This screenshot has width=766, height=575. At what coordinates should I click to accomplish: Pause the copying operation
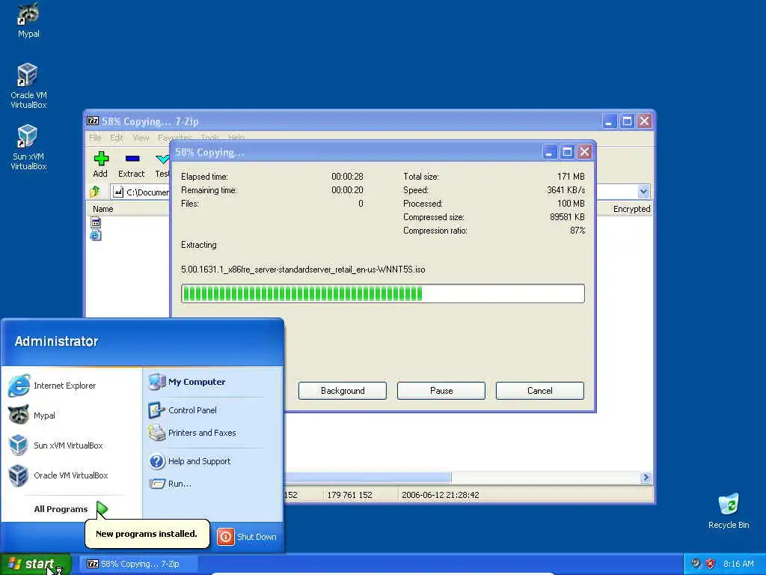441,391
